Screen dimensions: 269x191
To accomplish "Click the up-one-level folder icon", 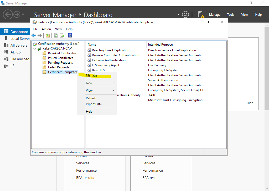I will pyautogui.click(x=48, y=35).
